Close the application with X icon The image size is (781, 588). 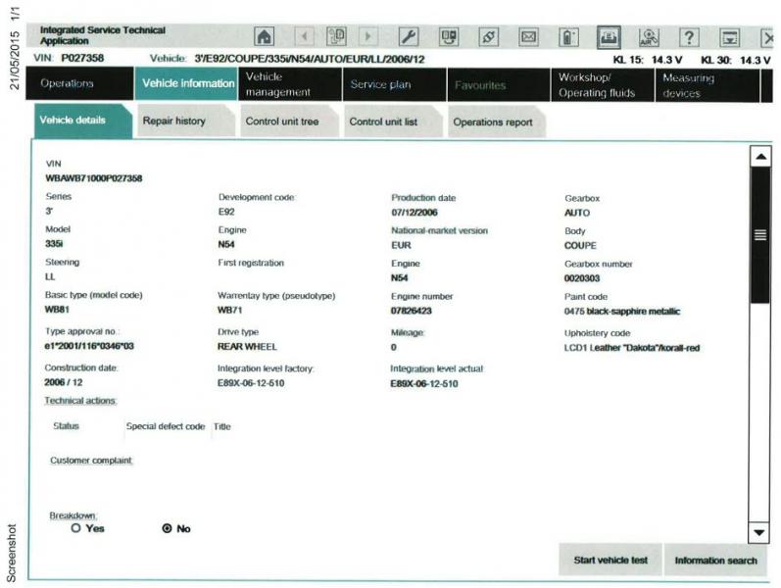coord(767,38)
